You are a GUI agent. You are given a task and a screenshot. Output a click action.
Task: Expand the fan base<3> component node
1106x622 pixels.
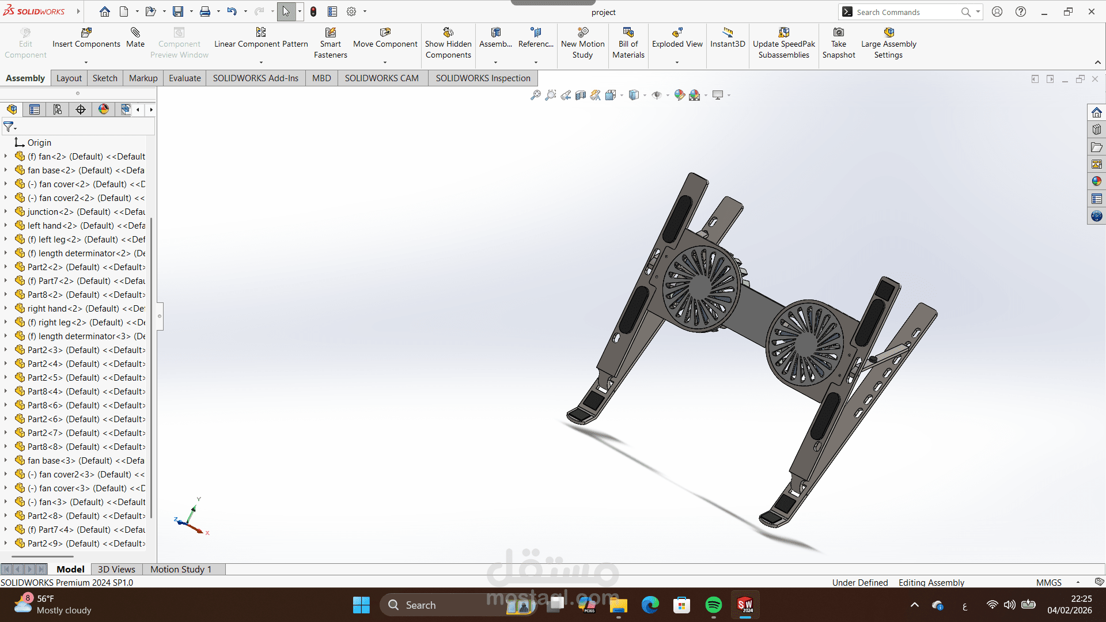[x=6, y=460]
